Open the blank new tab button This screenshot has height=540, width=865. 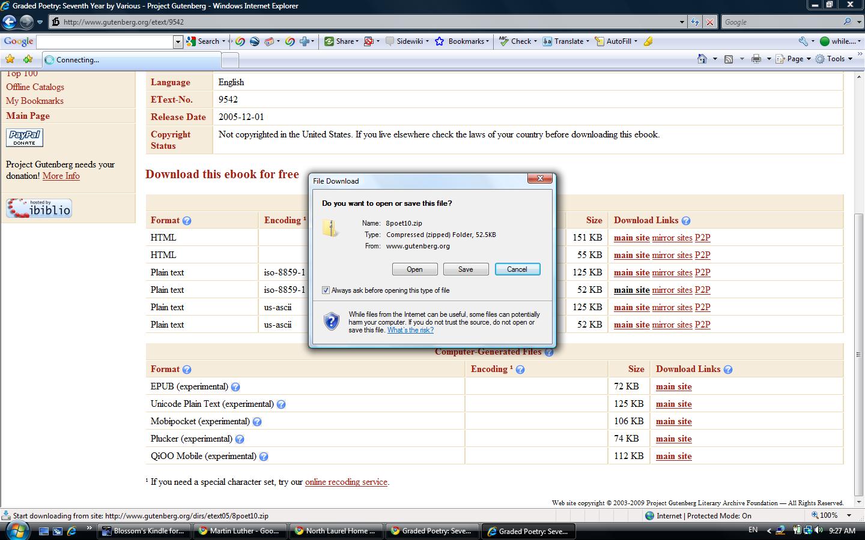[230, 60]
